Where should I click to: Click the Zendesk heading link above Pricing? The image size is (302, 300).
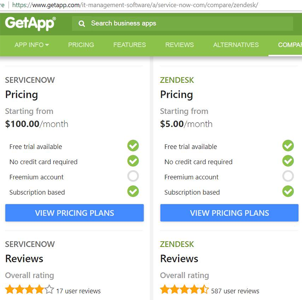pyautogui.click(x=177, y=80)
